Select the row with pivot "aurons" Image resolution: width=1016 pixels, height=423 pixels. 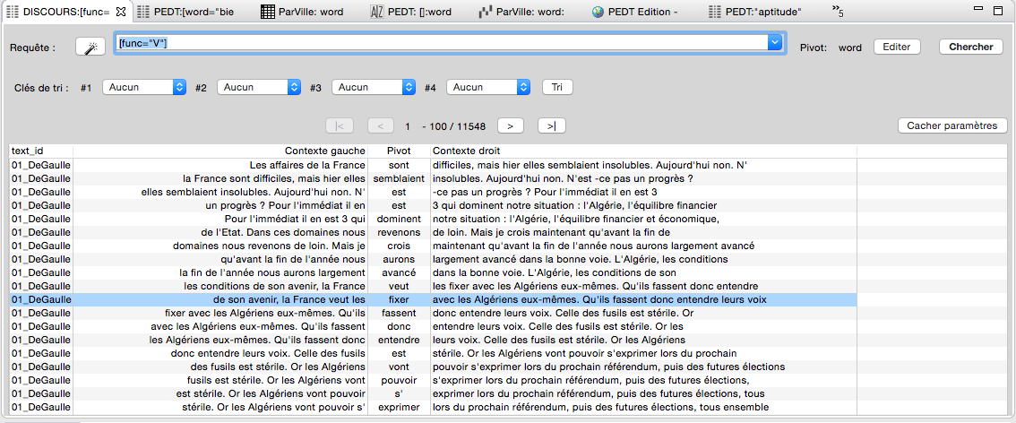(433, 259)
